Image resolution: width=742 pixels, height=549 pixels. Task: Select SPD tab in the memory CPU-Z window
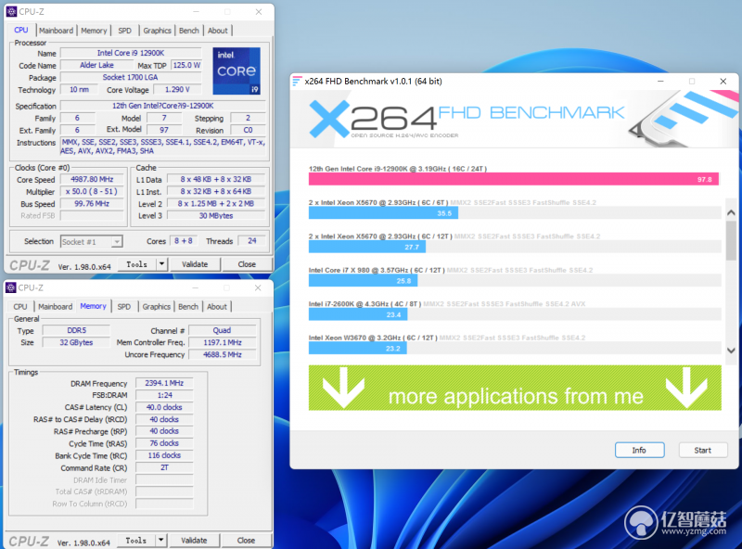click(x=124, y=307)
